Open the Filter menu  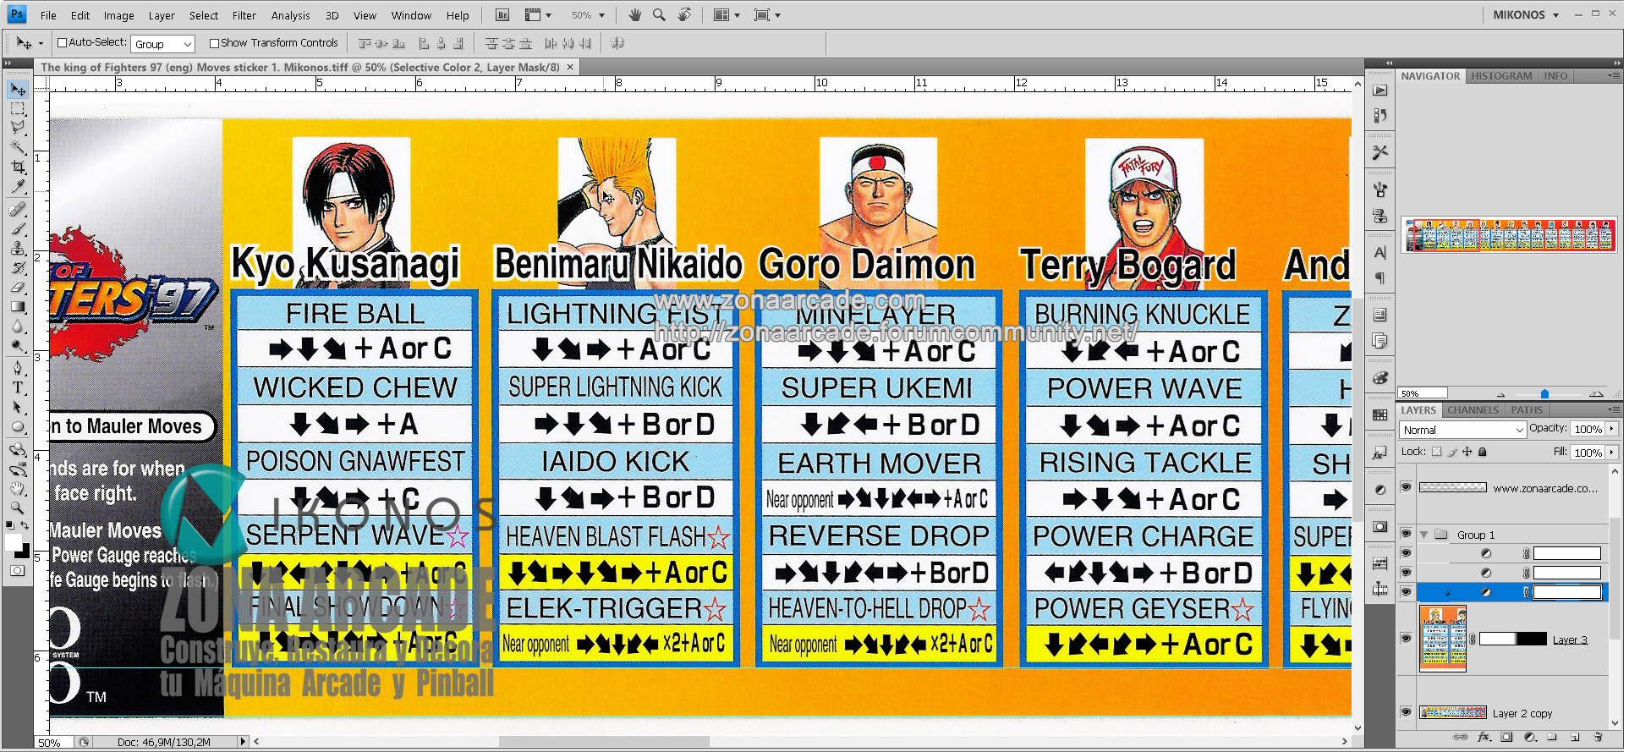point(244,15)
